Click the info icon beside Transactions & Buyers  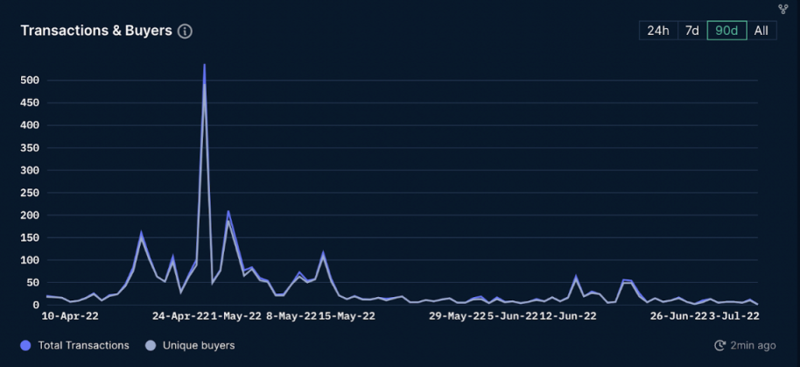pyautogui.click(x=185, y=32)
